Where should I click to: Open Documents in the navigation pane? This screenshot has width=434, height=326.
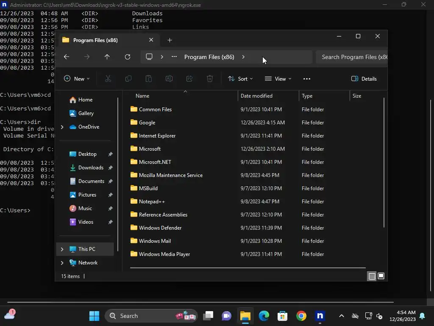(x=92, y=181)
